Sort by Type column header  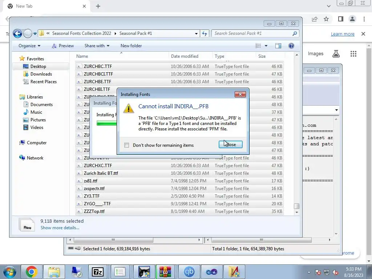pos(219,56)
